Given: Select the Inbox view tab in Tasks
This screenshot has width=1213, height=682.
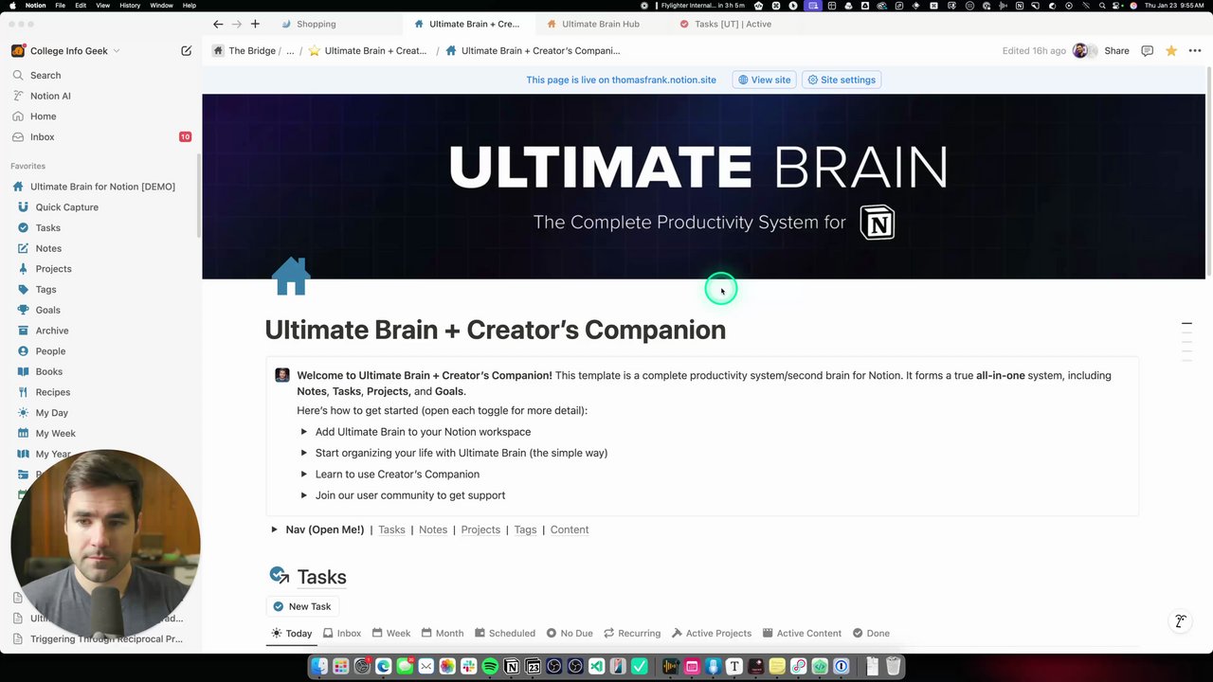Looking at the screenshot, I should tap(342, 634).
